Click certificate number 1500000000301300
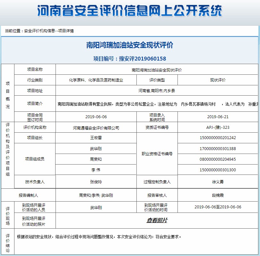This screenshot has width=260, height=256. 218,170
